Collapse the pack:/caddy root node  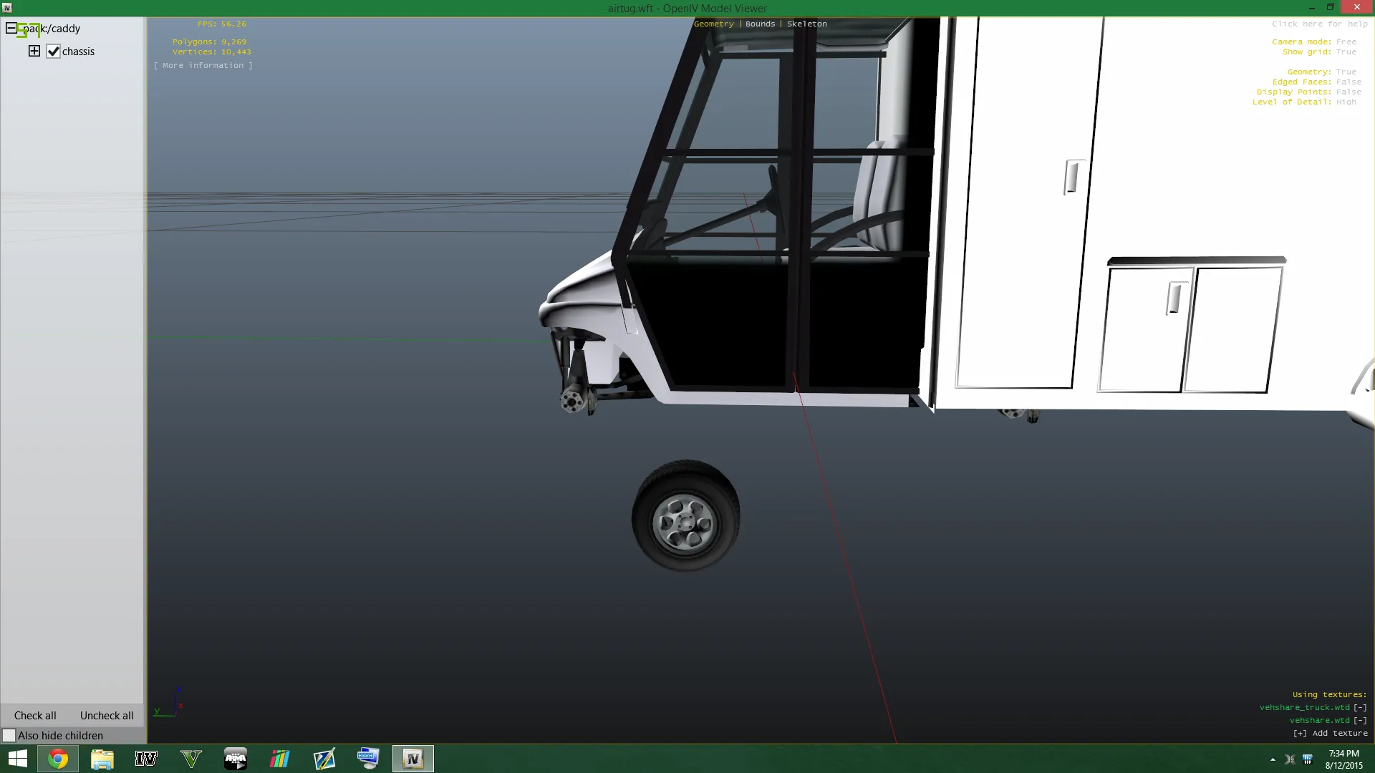[x=11, y=29]
